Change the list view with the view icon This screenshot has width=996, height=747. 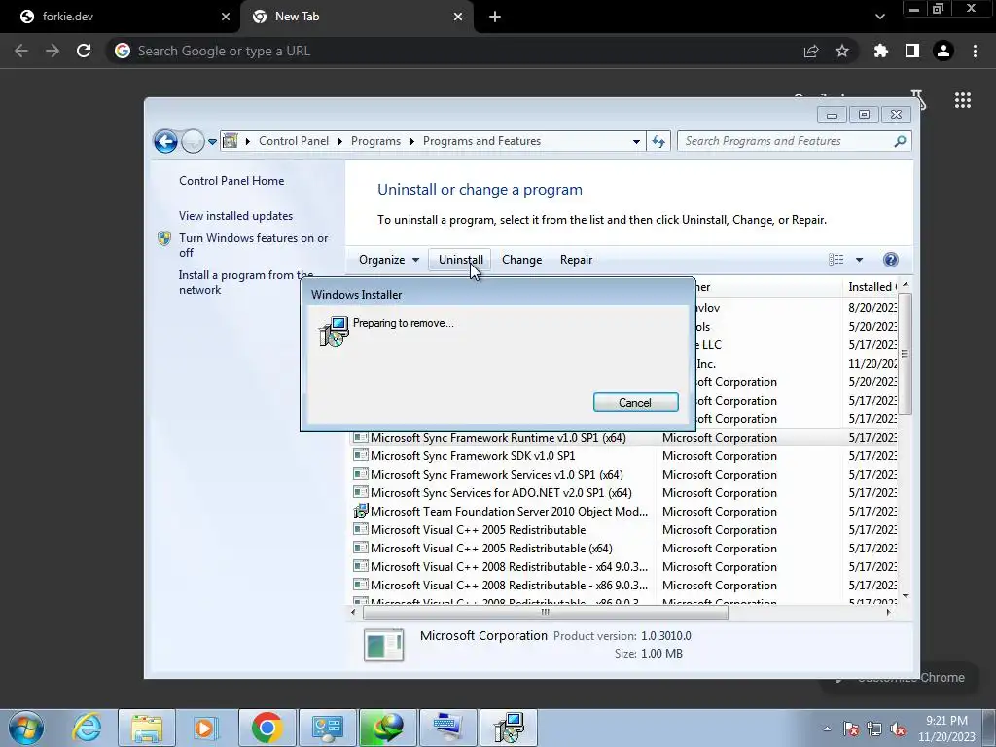click(836, 259)
